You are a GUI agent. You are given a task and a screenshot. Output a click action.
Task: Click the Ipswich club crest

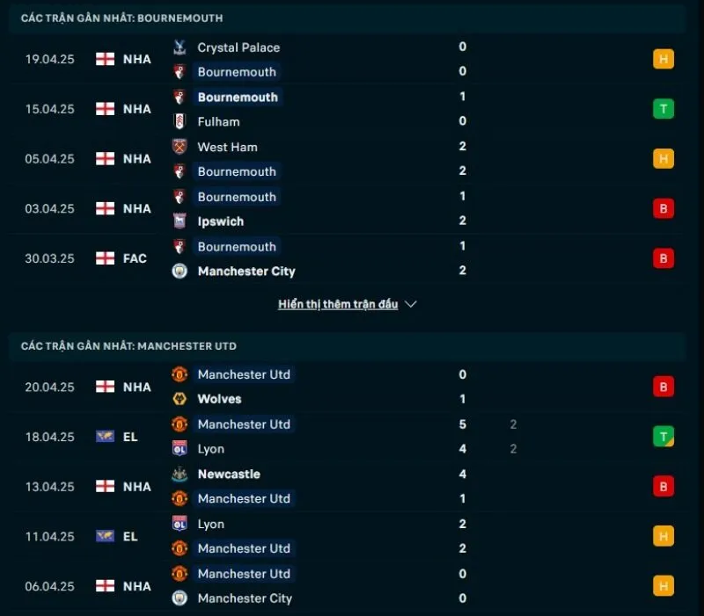coord(179,221)
